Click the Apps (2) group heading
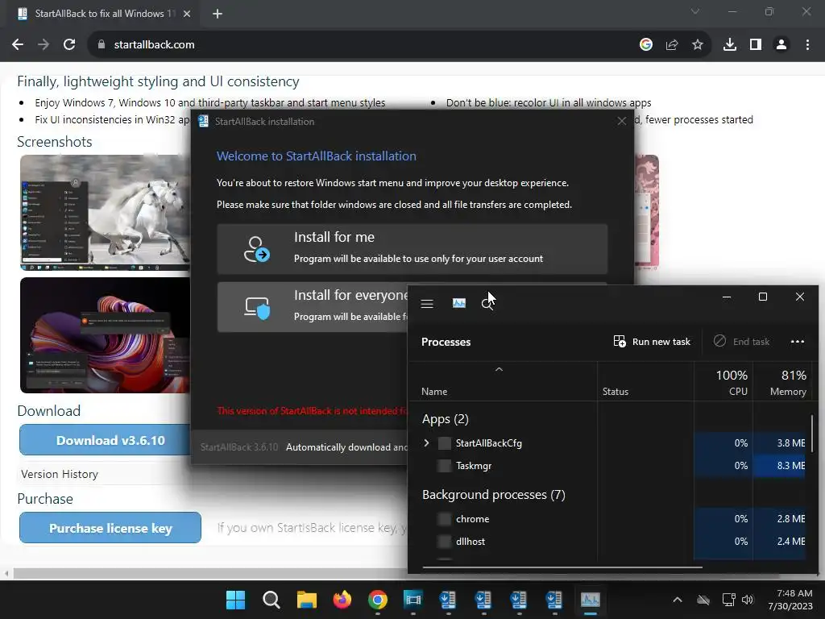Screen dimensions: 825x619 coord(445,419)
